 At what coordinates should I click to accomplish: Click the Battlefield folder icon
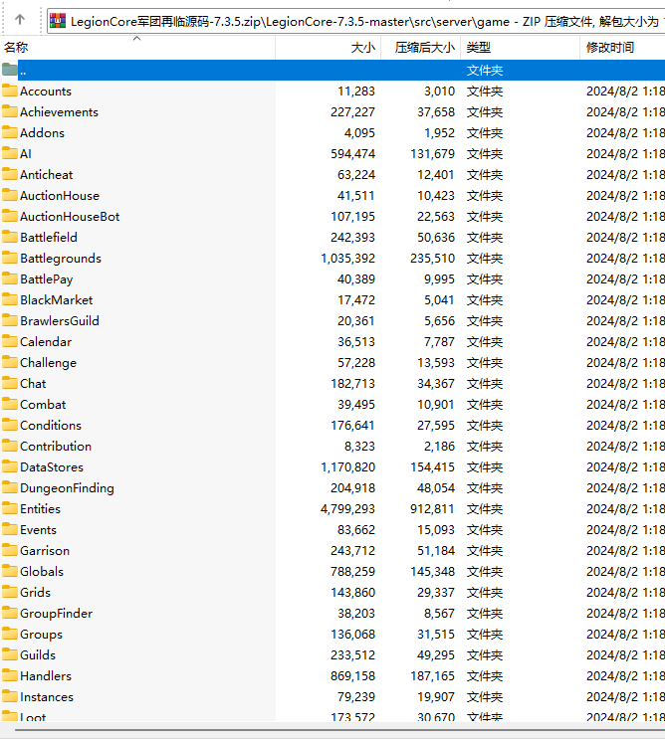9,237
